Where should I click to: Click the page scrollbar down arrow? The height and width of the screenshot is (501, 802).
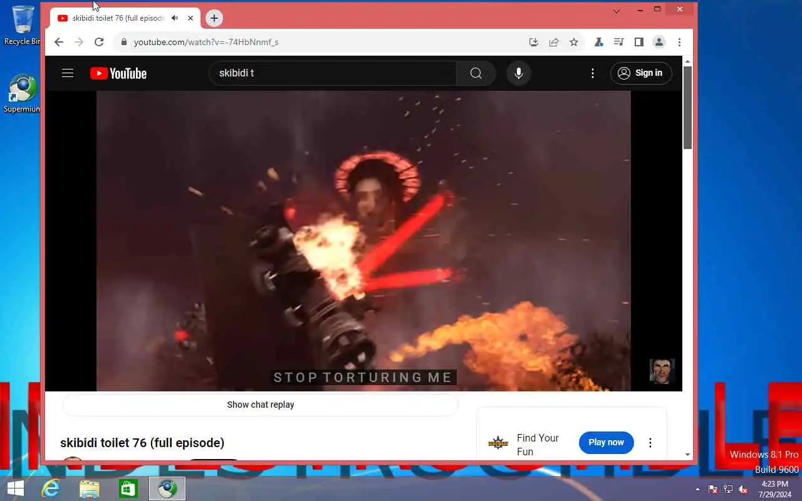point(687,454)
